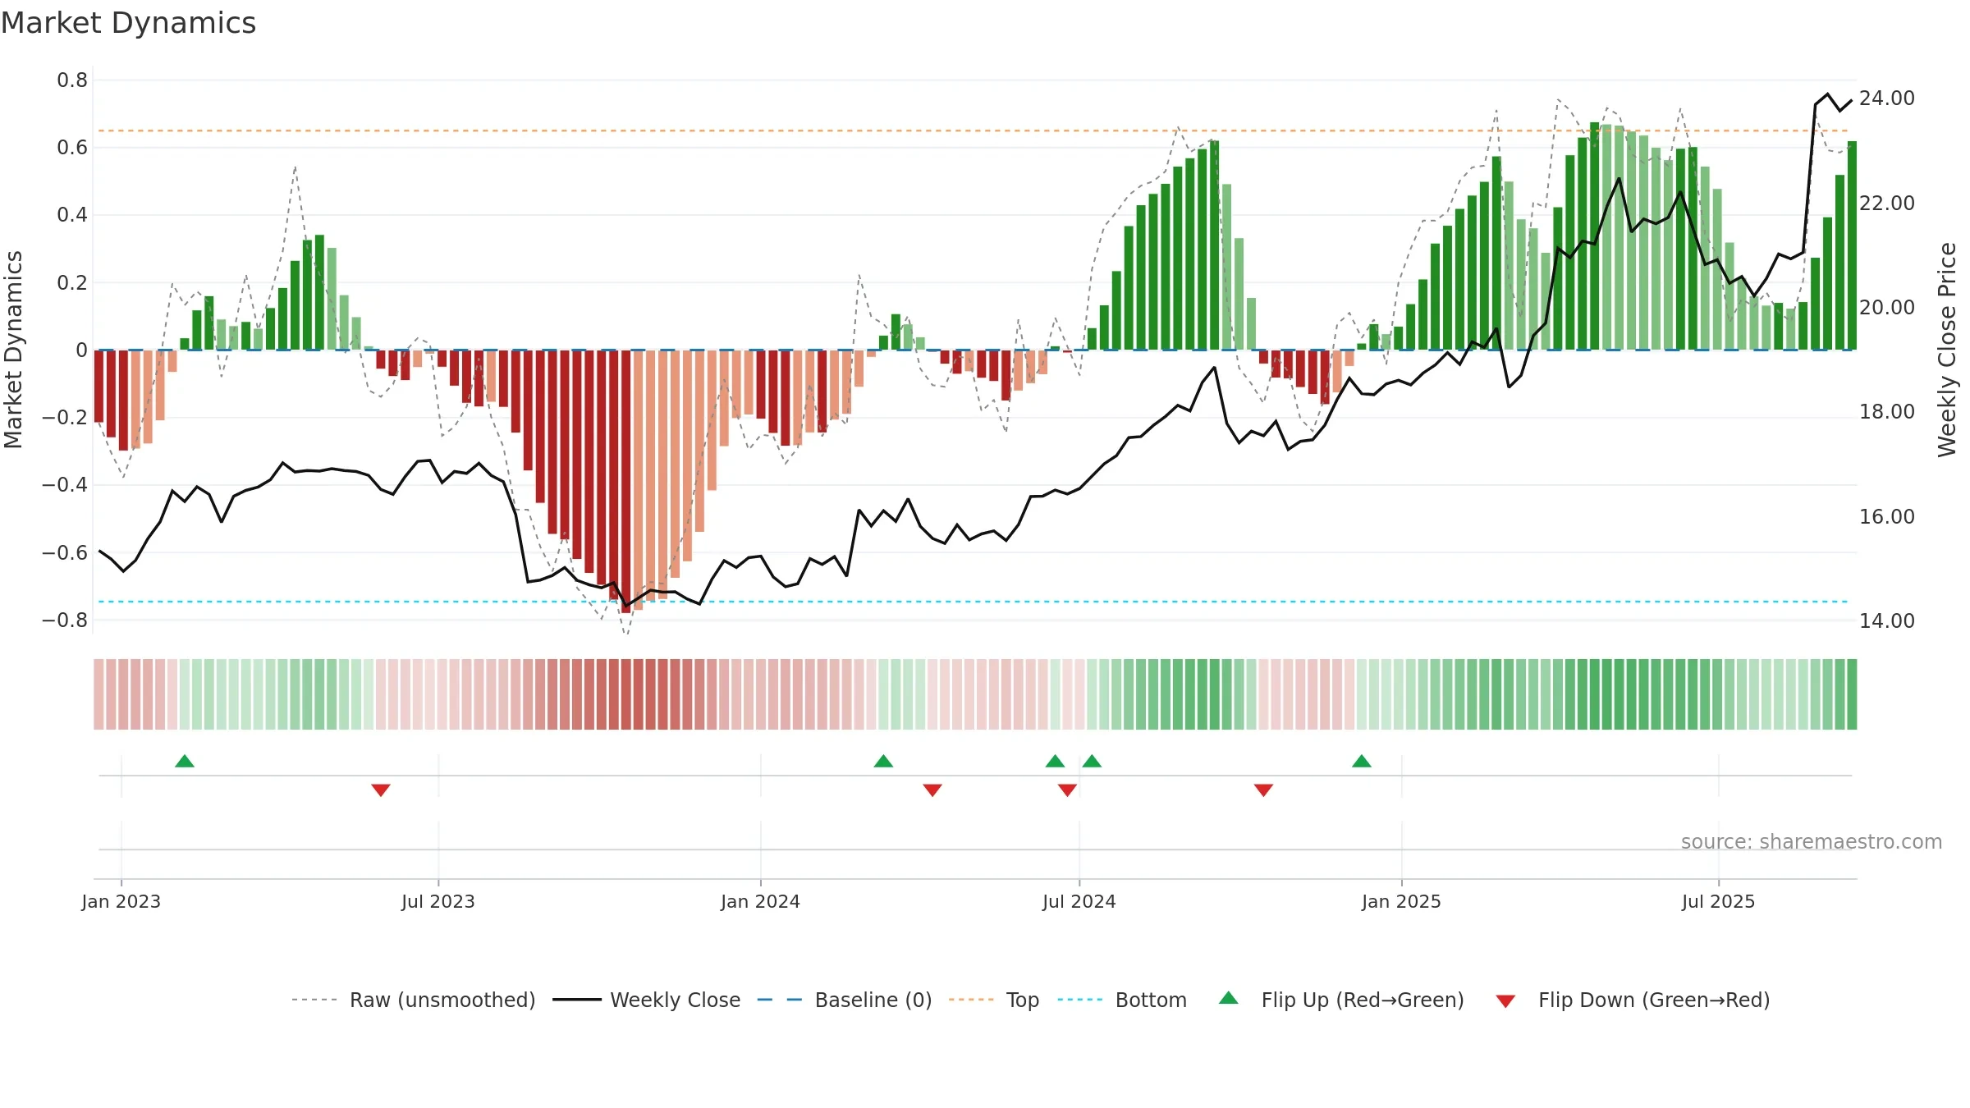Click the 22.00 price axis label

pyautogui.click(x=1887, y=204)
